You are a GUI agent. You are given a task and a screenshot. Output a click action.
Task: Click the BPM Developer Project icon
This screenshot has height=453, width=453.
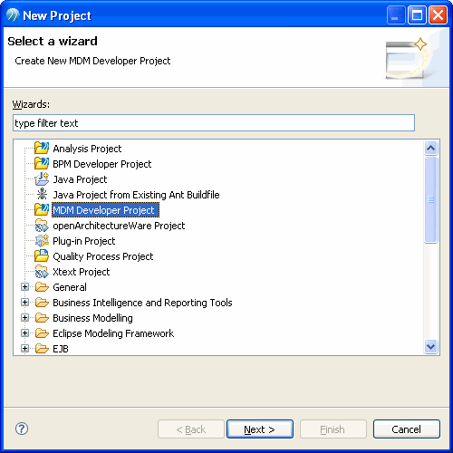point(42,163)
